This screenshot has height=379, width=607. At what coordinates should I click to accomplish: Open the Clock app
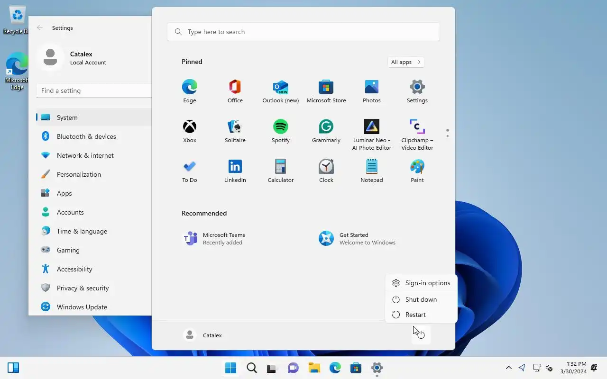tap(326, 171)
